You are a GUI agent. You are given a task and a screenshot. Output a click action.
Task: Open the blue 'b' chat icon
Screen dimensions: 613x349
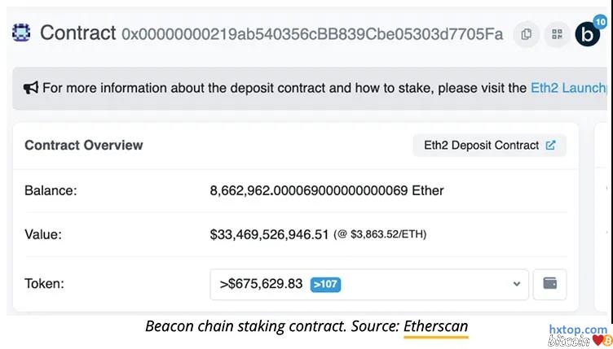(587, 34)
